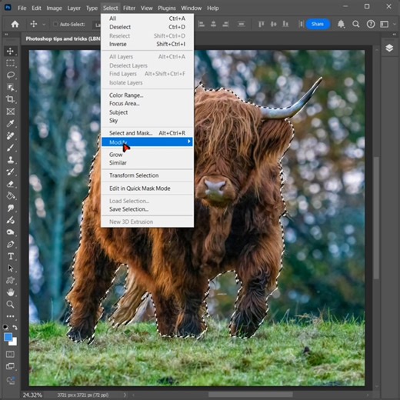The height and width of the screenshot is (400, 400).
Task: Open the workspace switcher dropdown
Action: (x=384, y=24)
